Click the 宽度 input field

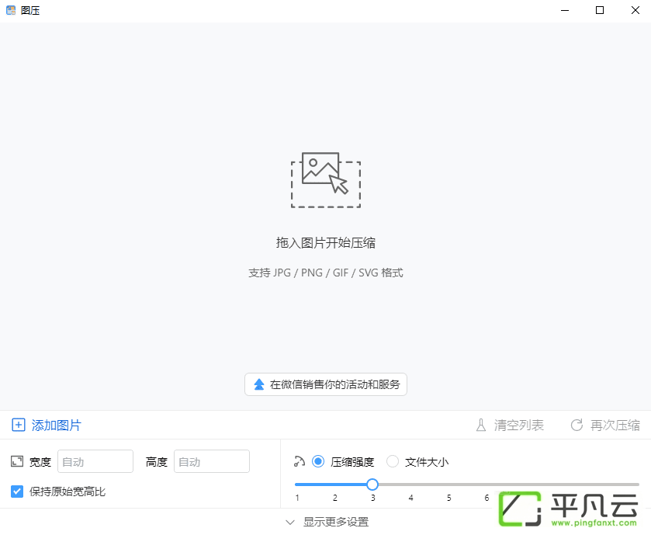pyautogui.click(x=95, y=461)
